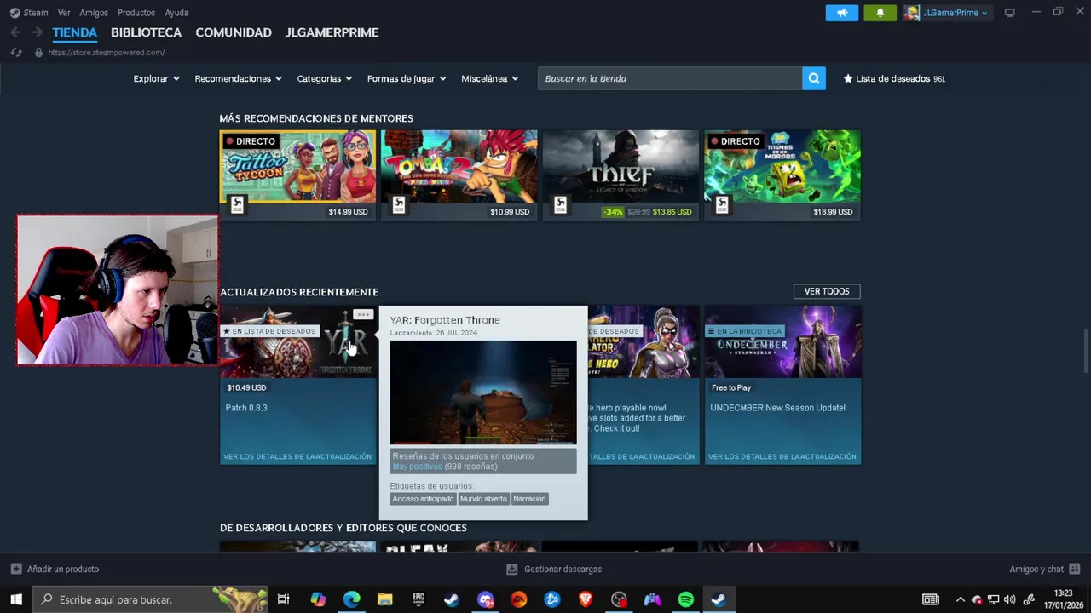The height and width of the screenshot is (613, 1091).
Task: Open the Amigos menu
Action: tap(94, 13)
